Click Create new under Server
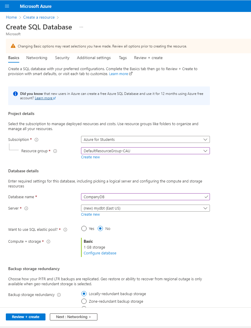This screenshot has height=328, width=251. coord(90,214)
